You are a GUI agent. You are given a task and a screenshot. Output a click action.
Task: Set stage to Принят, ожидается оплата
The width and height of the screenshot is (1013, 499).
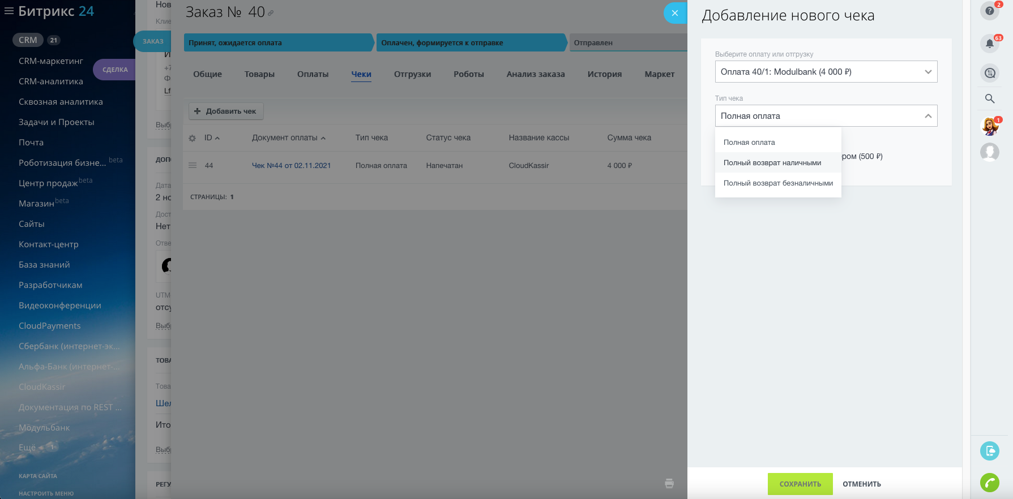pos(279,42)
